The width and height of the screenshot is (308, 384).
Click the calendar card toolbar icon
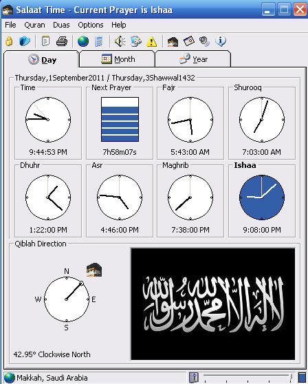[189, 41]
